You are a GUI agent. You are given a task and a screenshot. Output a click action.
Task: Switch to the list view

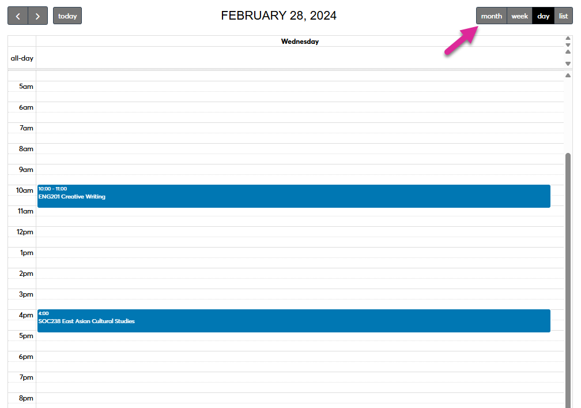563,16
